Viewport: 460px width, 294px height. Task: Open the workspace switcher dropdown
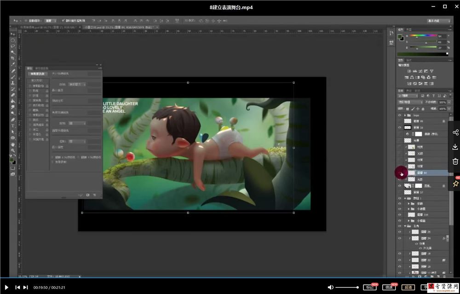click(x=438, y=21)
